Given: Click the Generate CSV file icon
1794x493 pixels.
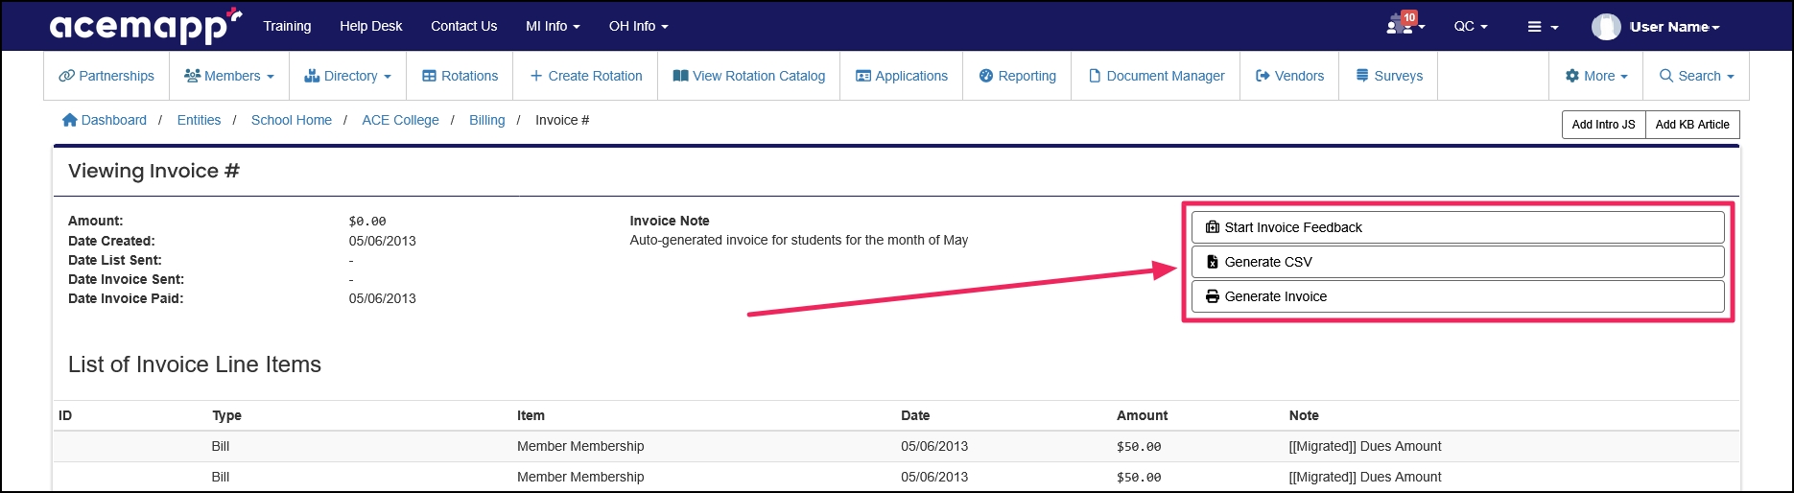Looking at the screenshot, I should tap(1213, 262).
